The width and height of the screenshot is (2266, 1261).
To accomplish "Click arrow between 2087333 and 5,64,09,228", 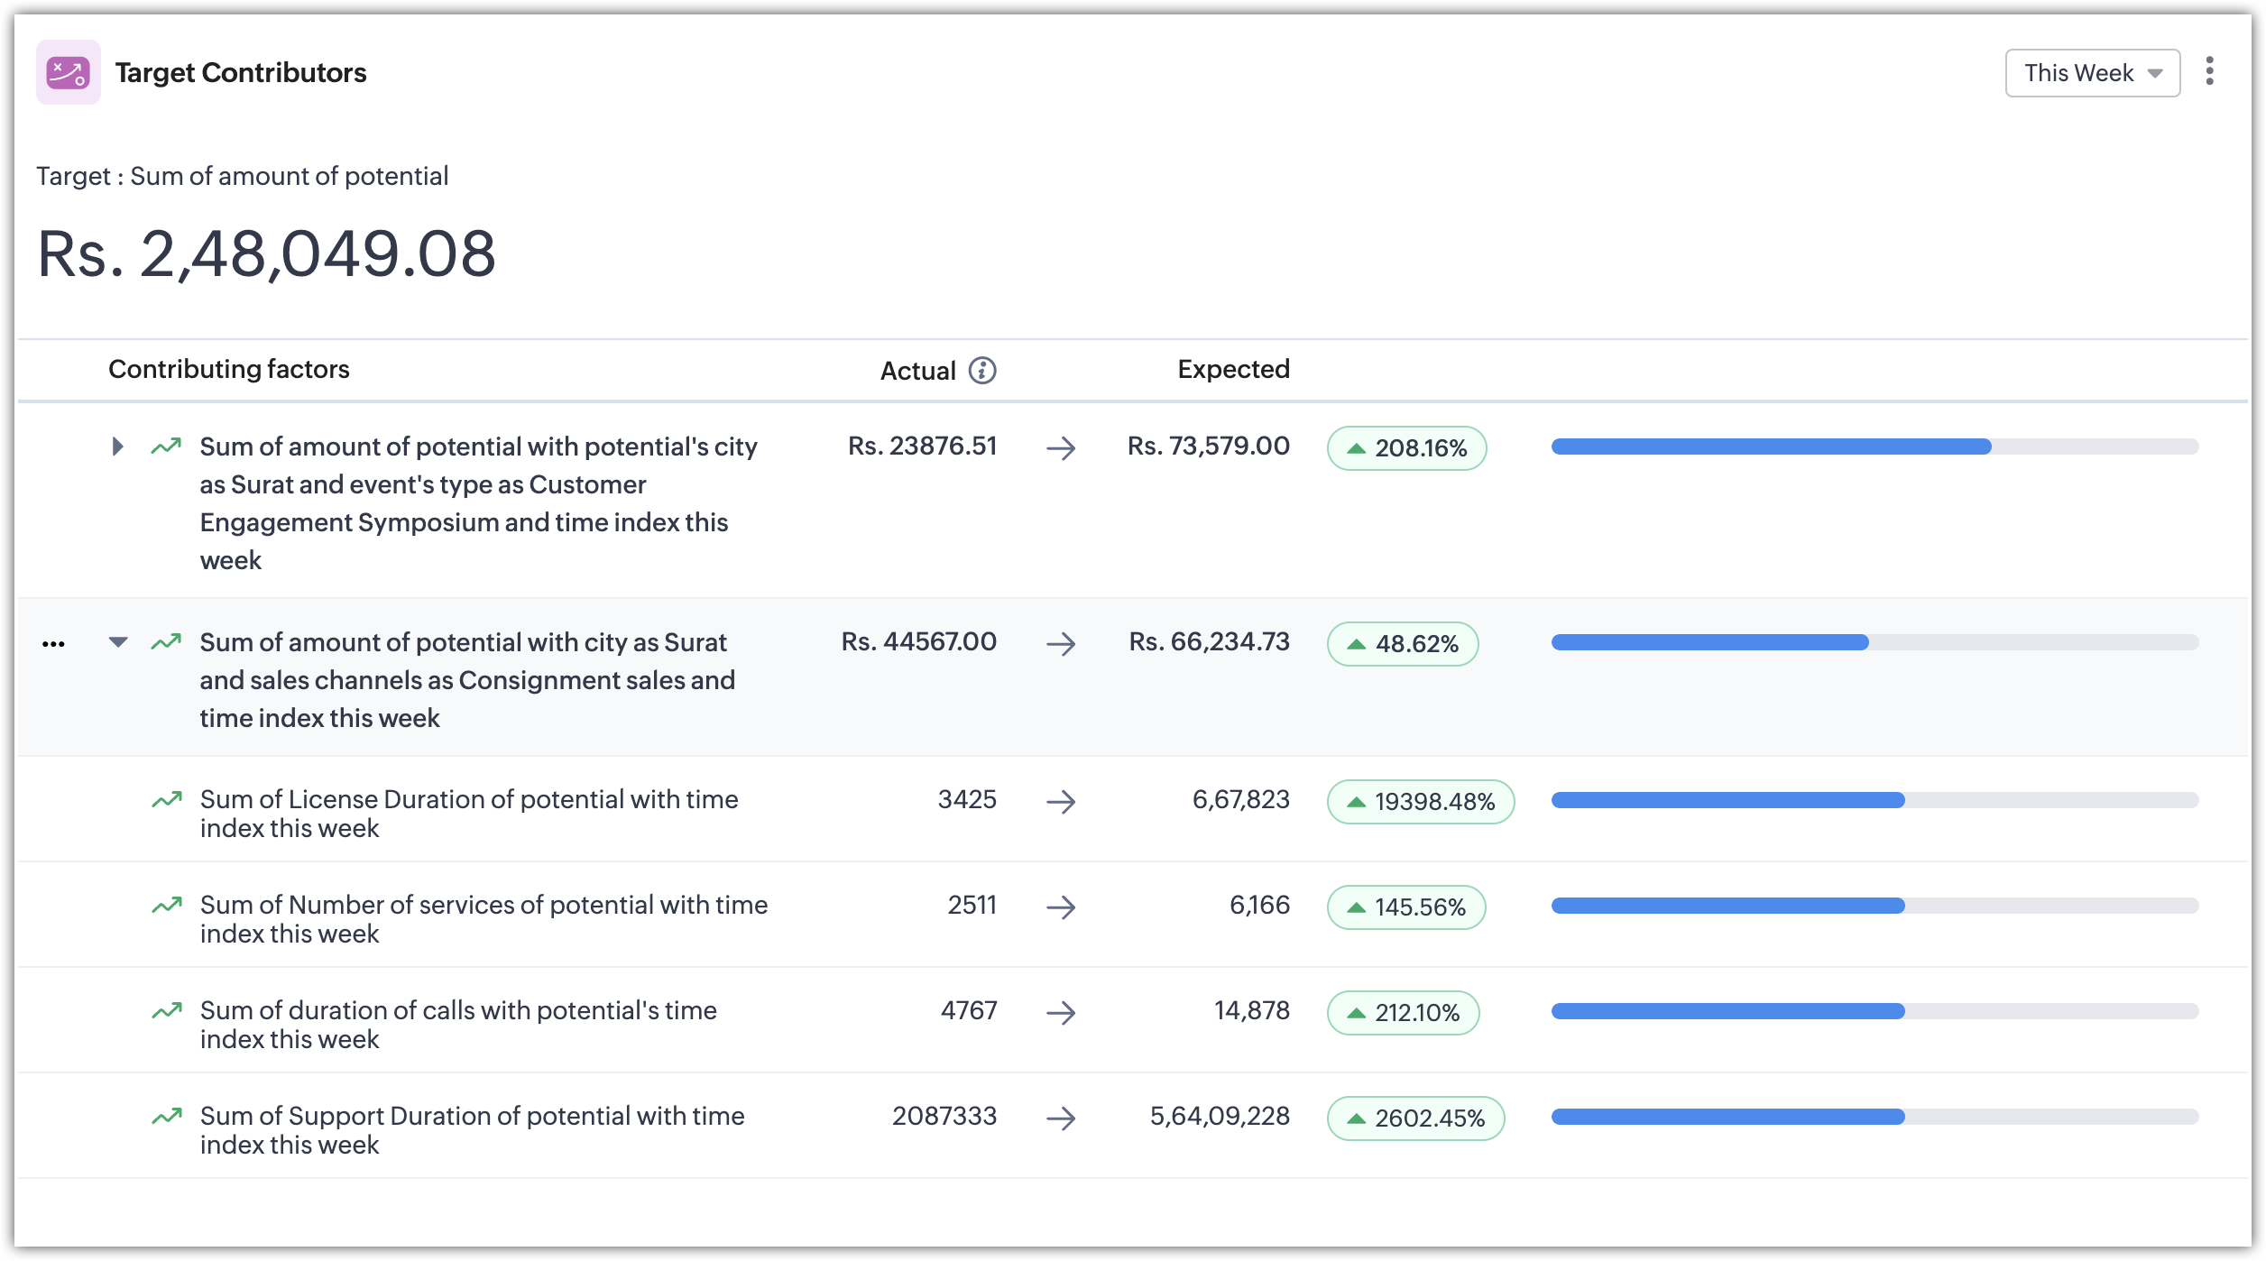I will point(1061,1118).
